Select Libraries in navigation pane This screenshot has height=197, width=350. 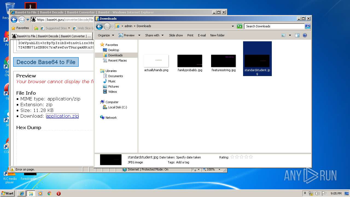(111, 71)
